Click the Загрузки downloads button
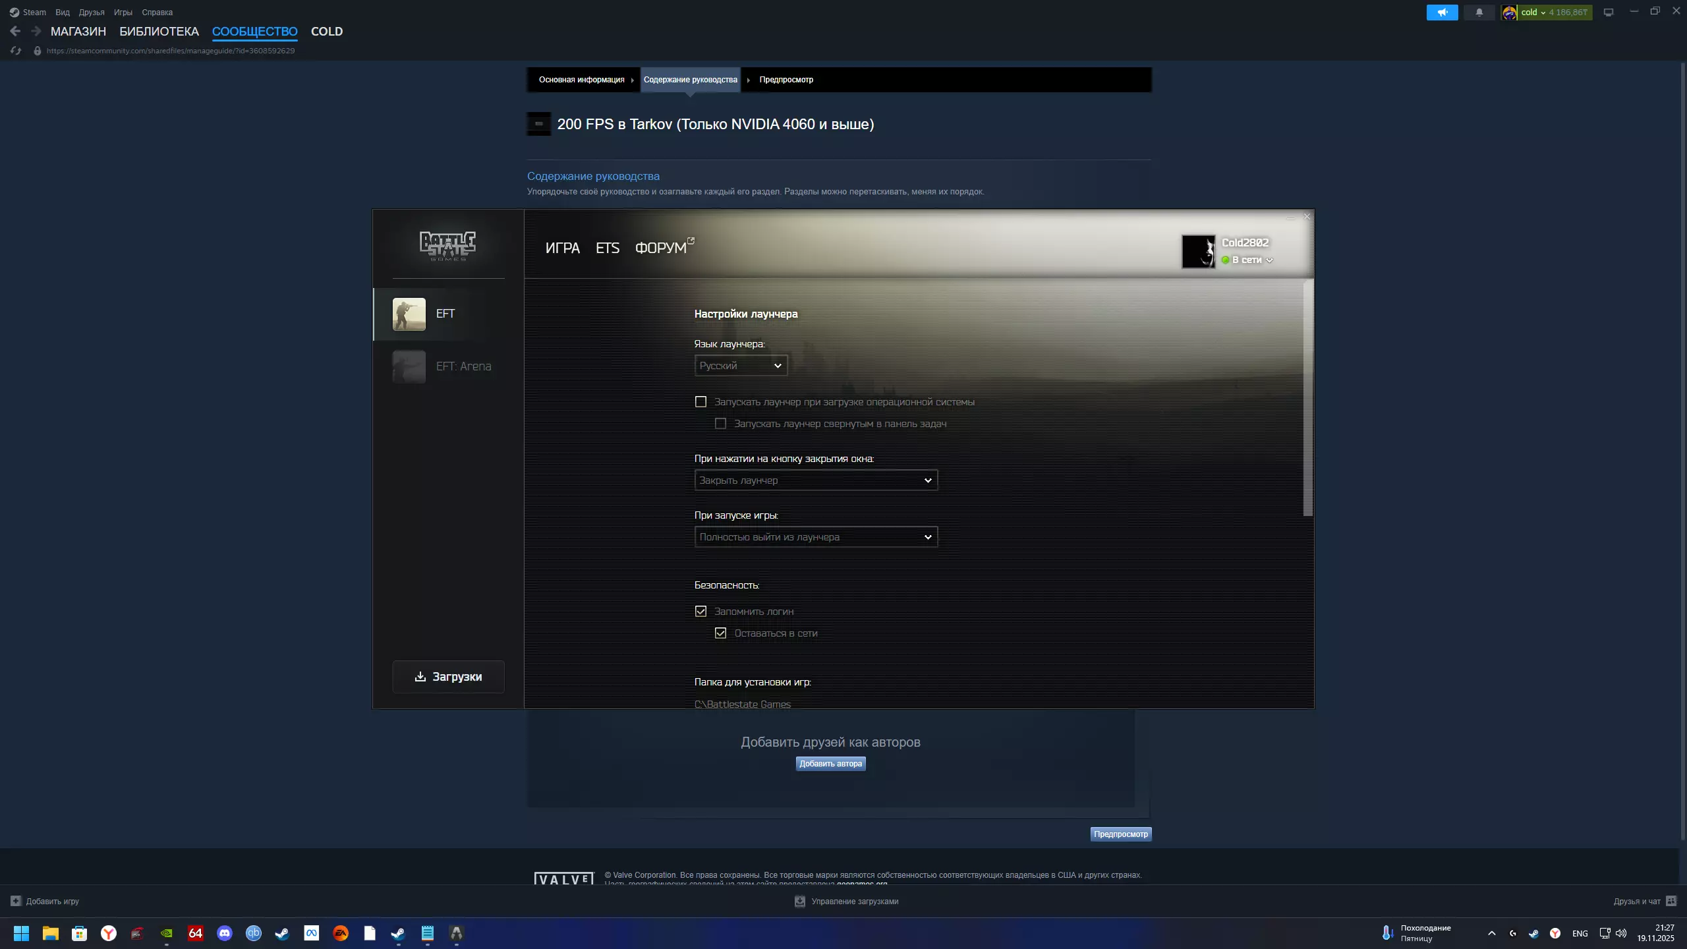Screen dimensions: 1687x949 point(448,677)
